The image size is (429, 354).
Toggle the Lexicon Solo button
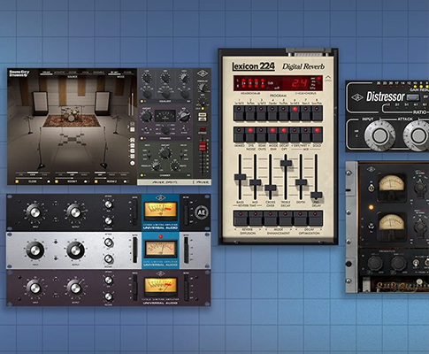[x=317, y=135]
